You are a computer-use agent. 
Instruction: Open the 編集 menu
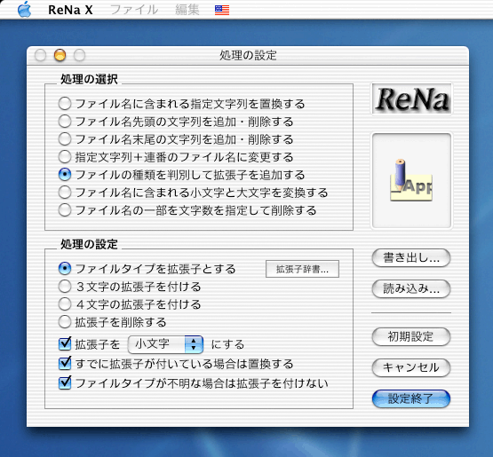pos(187,10)
